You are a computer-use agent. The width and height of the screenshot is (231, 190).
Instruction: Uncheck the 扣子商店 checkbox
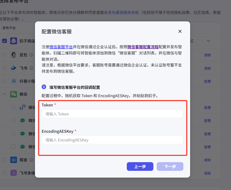click(4, 41)
